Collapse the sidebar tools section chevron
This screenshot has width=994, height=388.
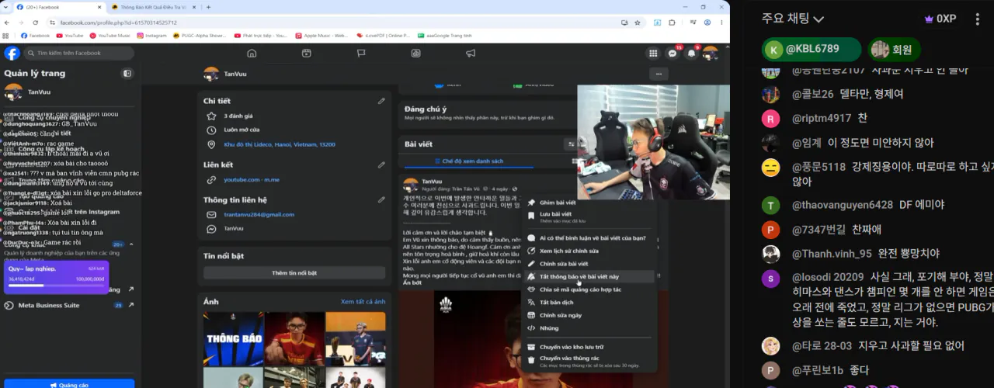click(x=130, y=244)
